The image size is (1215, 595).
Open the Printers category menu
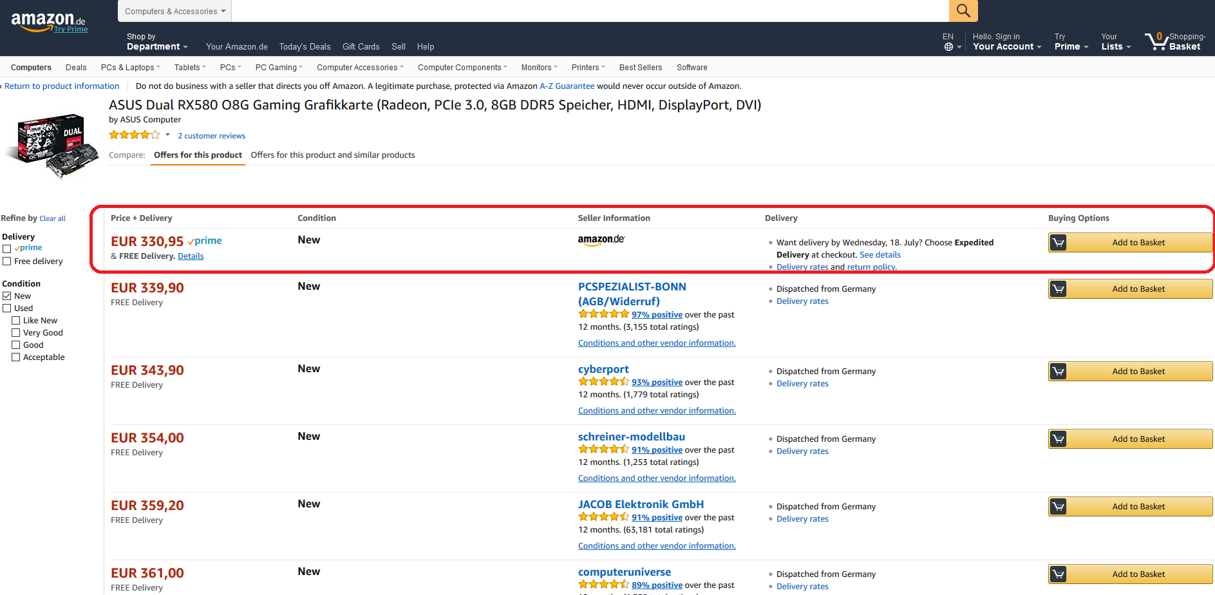click(589, 68)
